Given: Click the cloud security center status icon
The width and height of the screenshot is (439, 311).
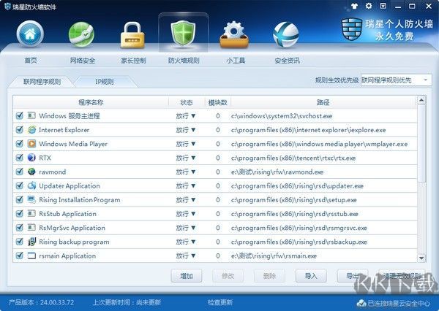Looking at the screenshot, I should (361, 303).
